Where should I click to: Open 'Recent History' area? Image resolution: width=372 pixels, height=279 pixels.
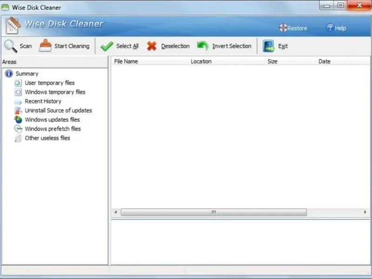(x=43, y=101)
